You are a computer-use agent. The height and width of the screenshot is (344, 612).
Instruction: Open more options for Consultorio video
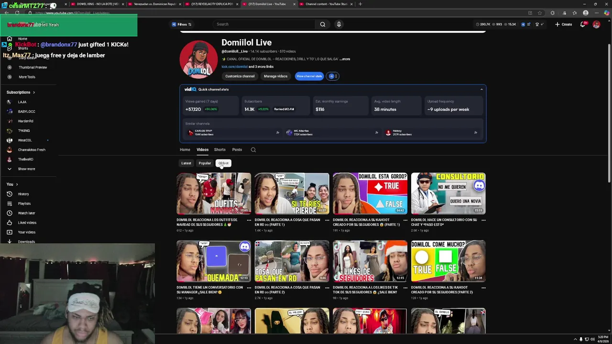click(x=483, y=220)
